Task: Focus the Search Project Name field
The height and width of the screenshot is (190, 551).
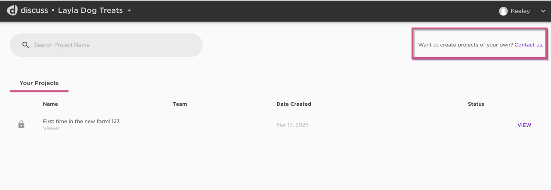Action: pos(106,45)
